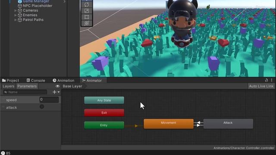The height and width of the screenshot is (155, 276).
Task: Toggle the eye visibility icon in Animator
Action: tap(57, 86)
